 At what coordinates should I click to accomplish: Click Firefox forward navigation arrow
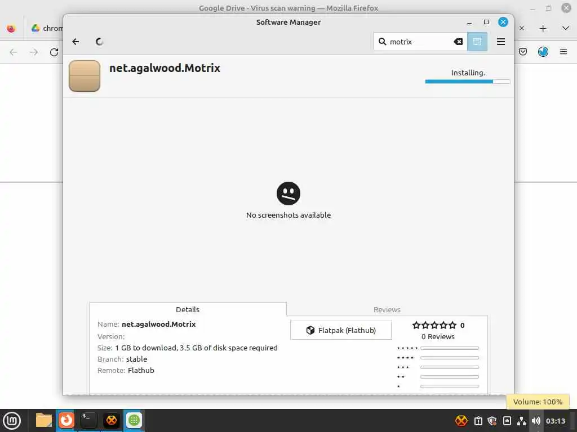tap(34, 52)
